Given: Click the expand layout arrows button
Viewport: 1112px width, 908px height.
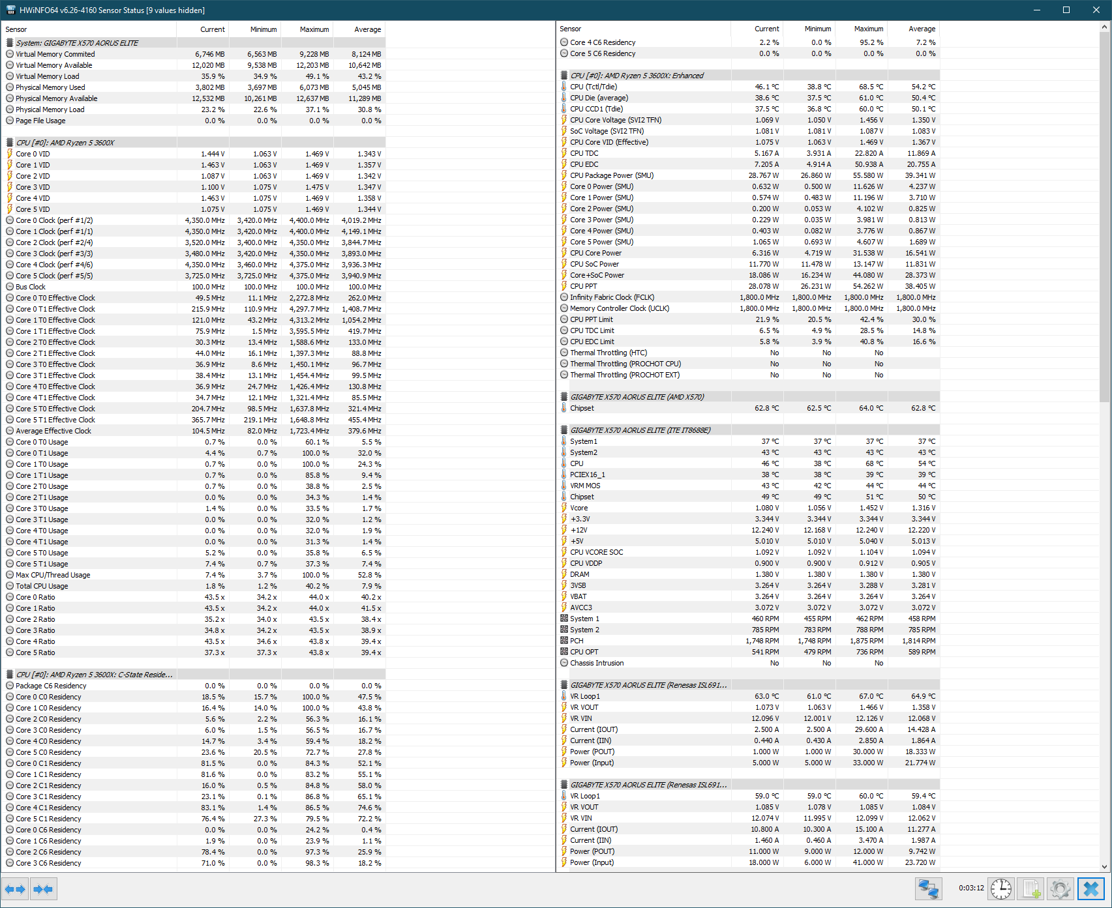Looking at the screenshot, I should pyautogui.click(x=15, y=889).
